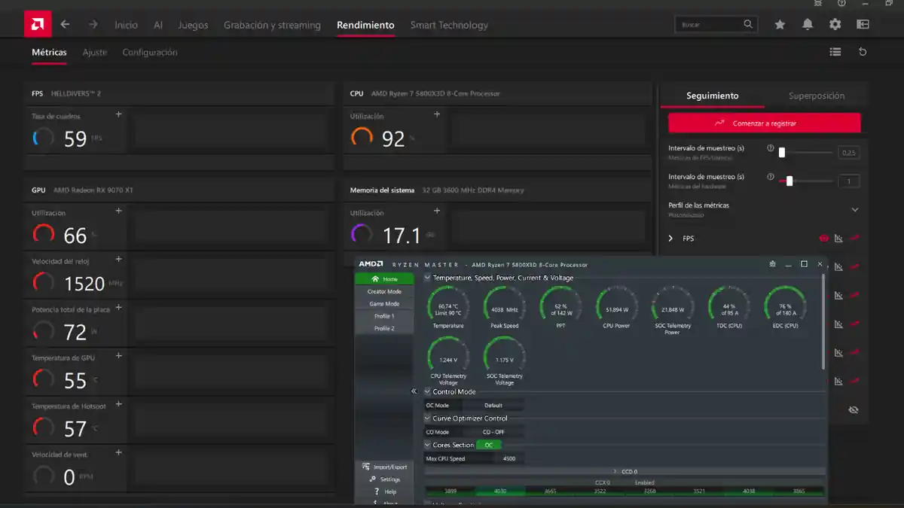Select Import/Export in Ryzen Master sidebar
Screen dimensions: 904x508
(385, 467)
